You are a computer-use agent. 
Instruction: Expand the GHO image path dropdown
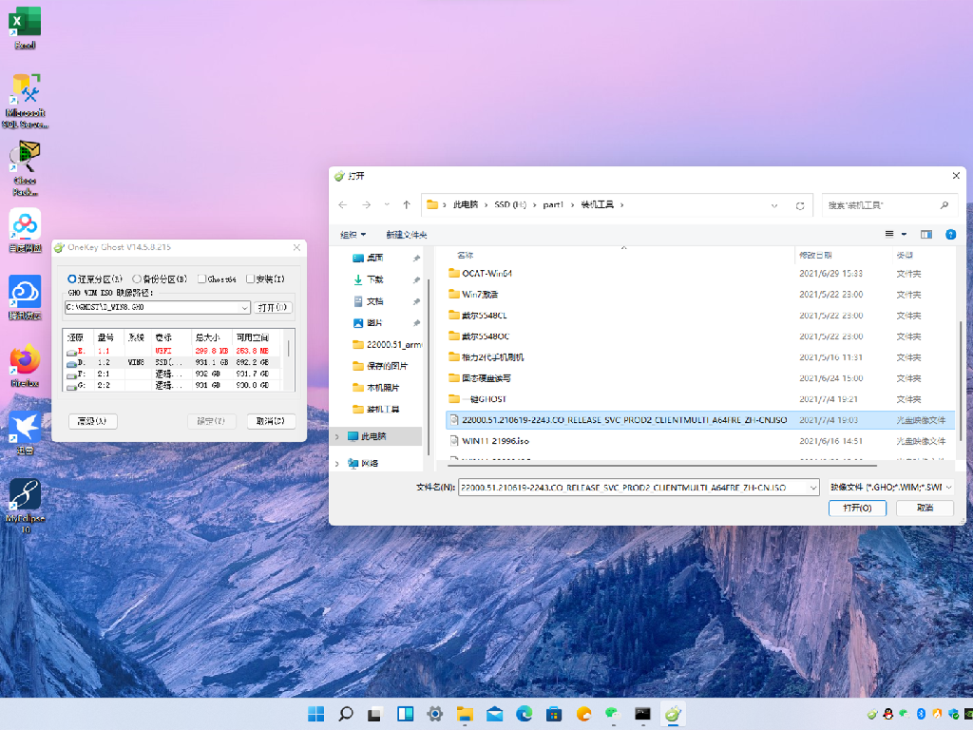(244, 308)
